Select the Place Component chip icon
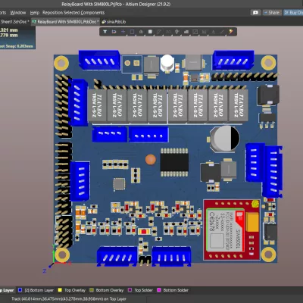Screen dimensions: 303x303 150,32
